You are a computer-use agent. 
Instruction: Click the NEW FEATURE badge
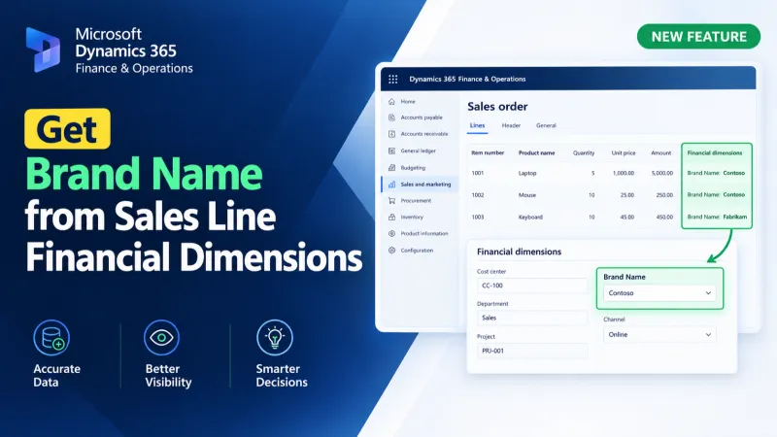tap(698, 37)
